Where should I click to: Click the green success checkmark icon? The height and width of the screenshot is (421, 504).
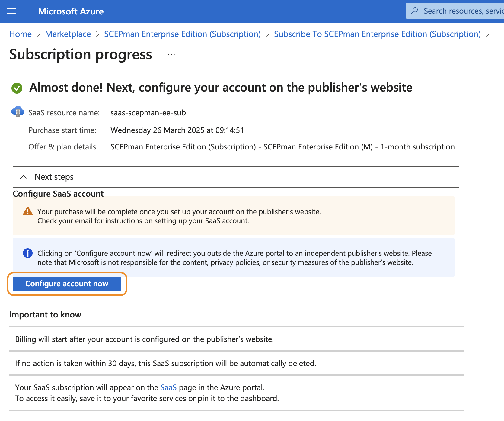pyautogui.click(x=17, y=88)
